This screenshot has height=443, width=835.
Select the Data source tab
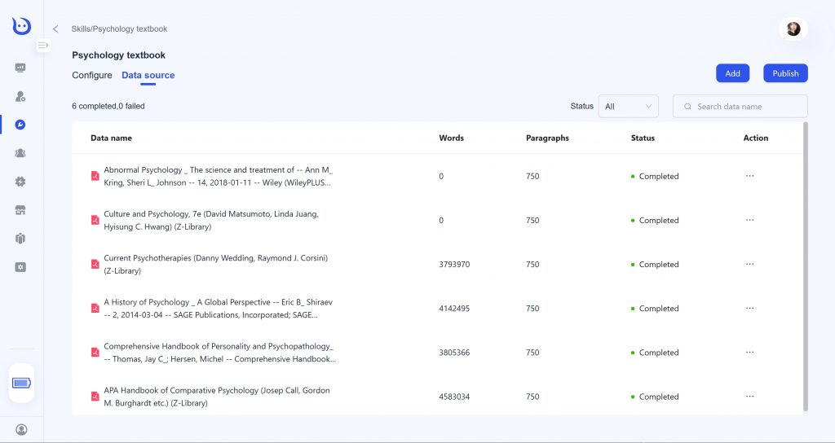coord(148,75)
